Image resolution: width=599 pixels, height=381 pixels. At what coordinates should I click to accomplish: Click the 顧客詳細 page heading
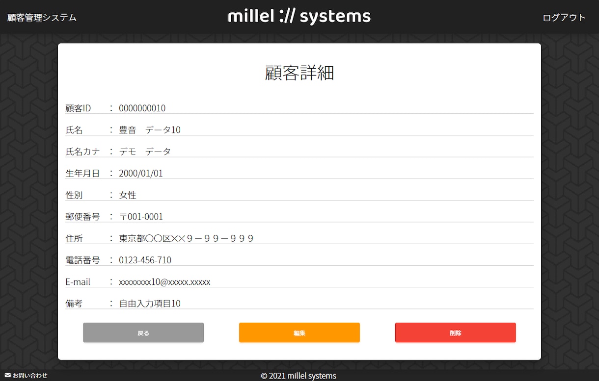coord(299,73)
